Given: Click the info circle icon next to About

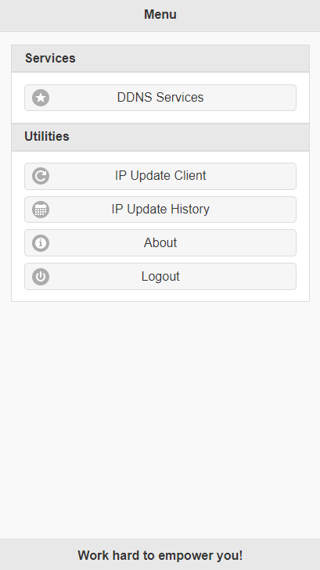Looking at the screenshot, I should 41,243.
